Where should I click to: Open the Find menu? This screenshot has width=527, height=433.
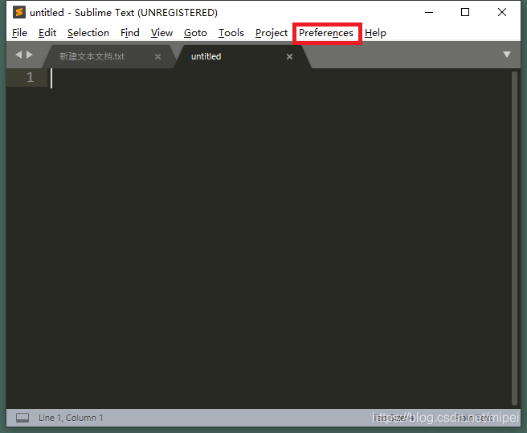(x=129, y=33)
